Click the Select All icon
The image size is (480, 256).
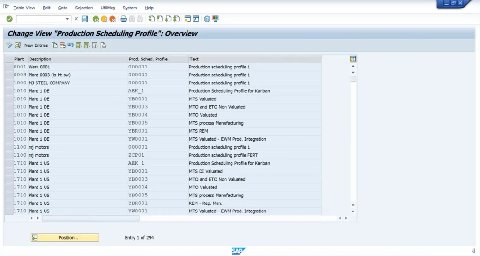(x=79, y=45)
